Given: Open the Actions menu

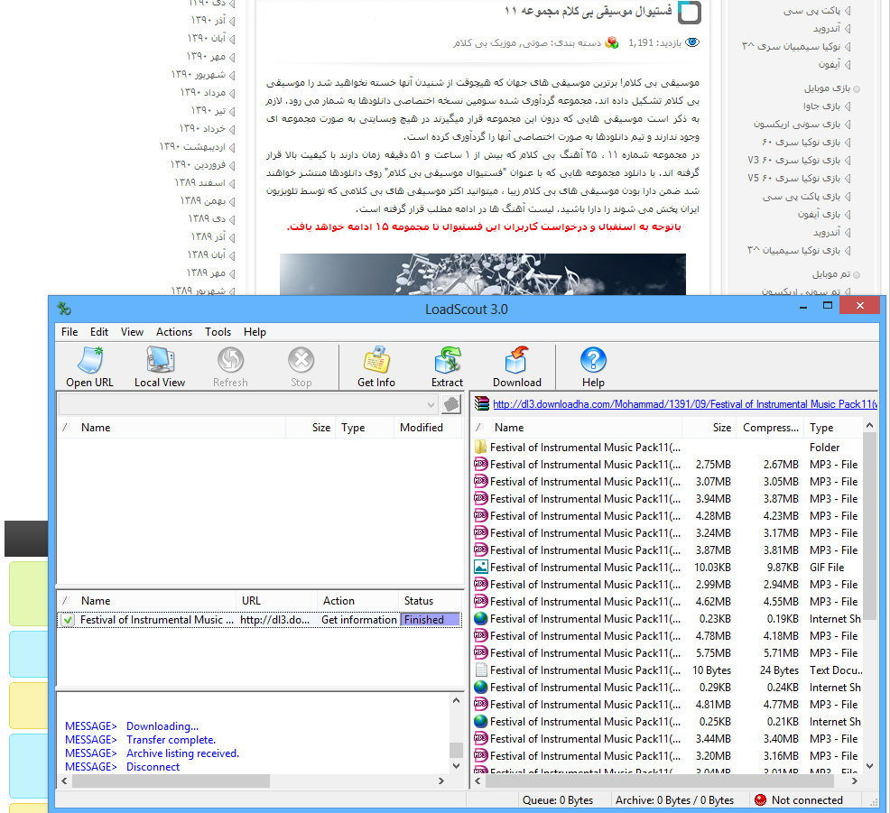Looking at the screenshot, I should [173, 332].
